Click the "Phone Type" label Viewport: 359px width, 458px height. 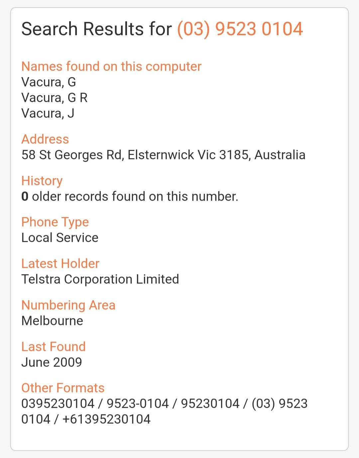click(x=55, y=222)
